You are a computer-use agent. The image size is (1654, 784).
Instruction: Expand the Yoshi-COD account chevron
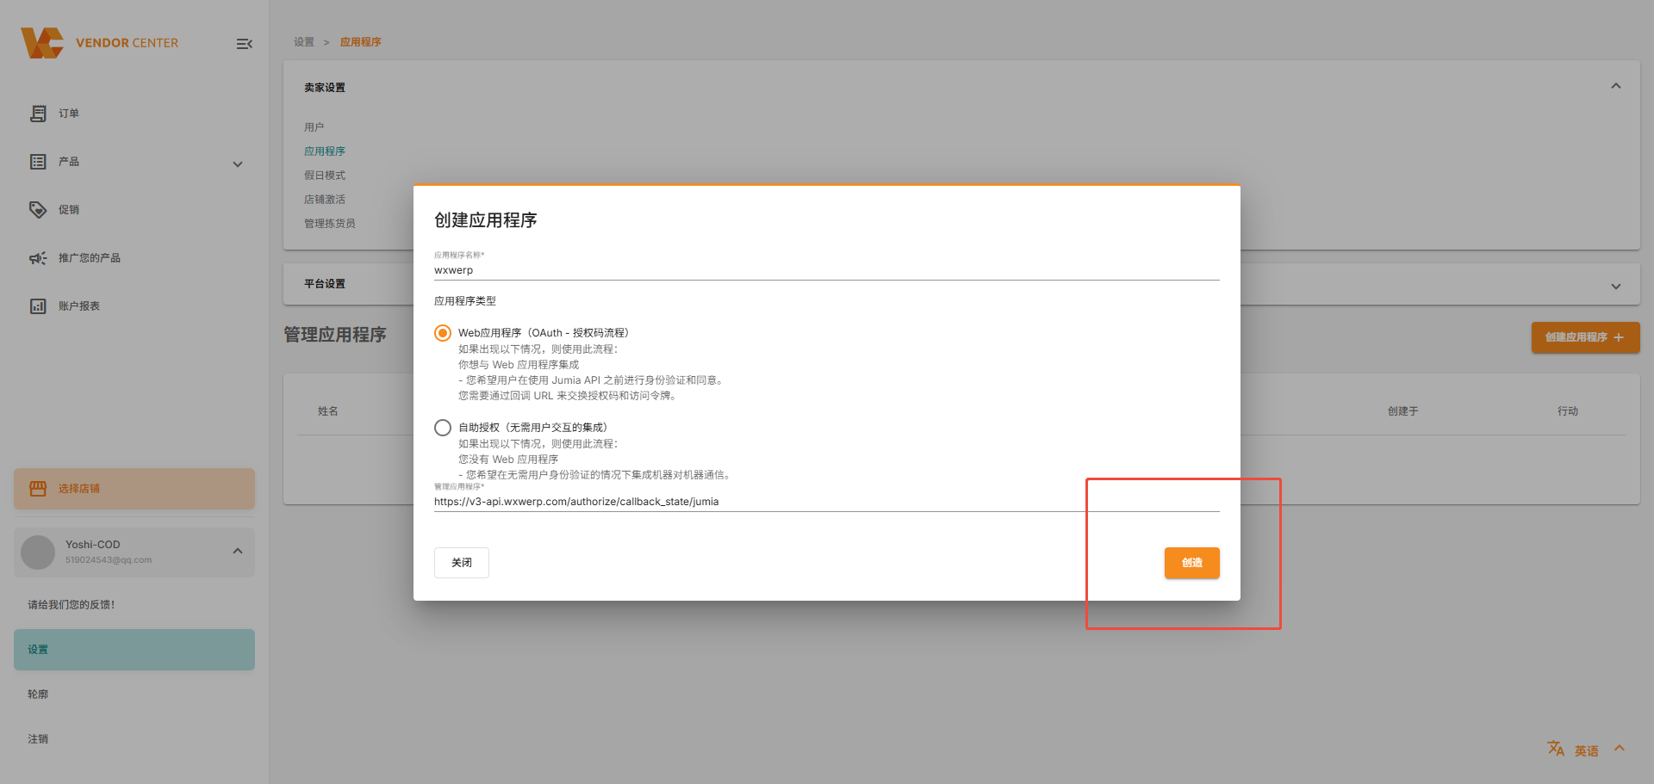click(x=238, y=551)
